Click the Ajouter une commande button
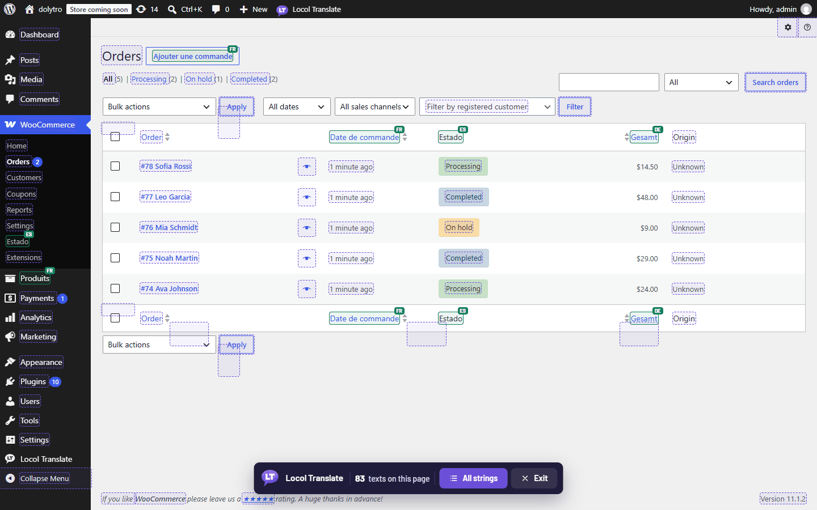This screenshot has width=817, height=510. (193, 56)
